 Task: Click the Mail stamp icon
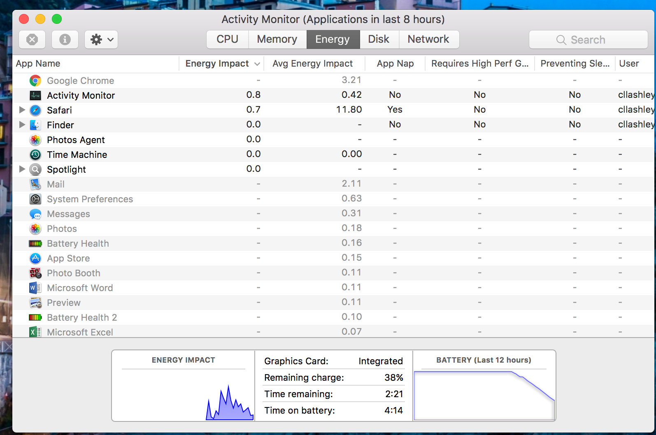pos(35,184)
